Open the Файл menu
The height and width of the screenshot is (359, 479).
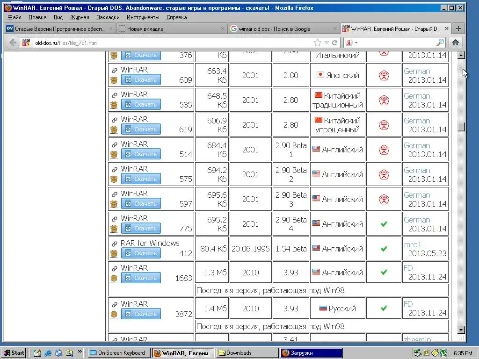coord(14,17)
